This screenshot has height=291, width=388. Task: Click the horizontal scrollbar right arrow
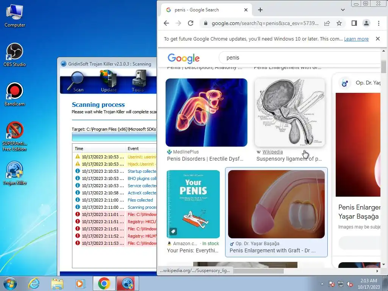[377, 271]
